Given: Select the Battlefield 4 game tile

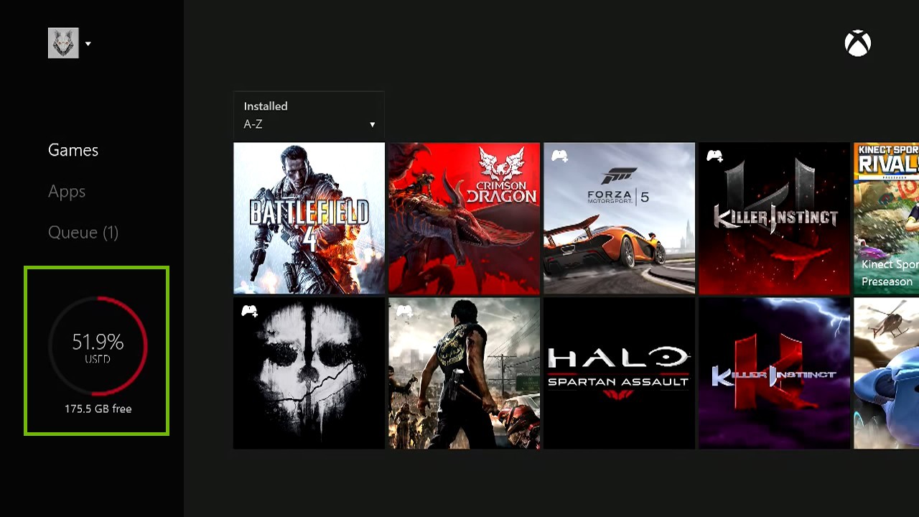Looking at the screenshot, I should (309, 218).
